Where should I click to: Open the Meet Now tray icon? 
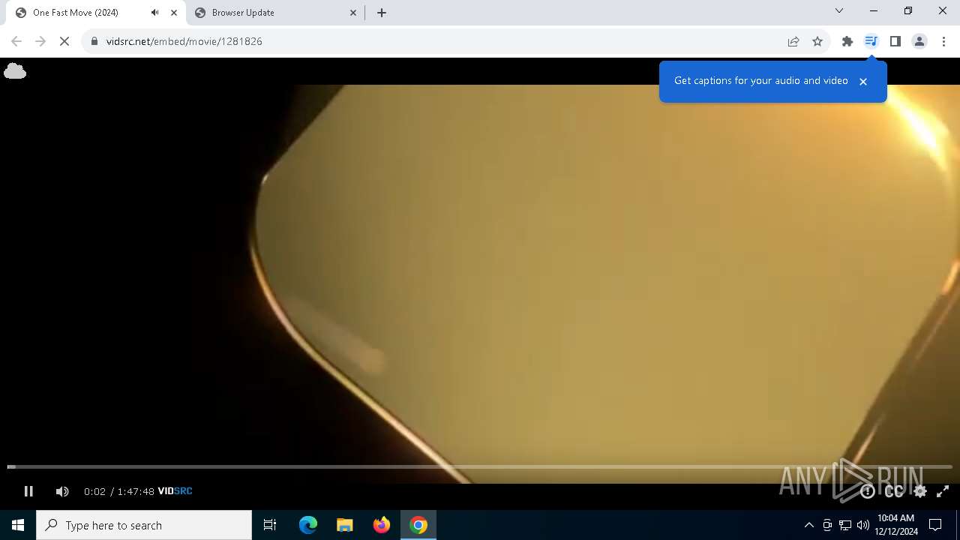[x=827, y=525]
